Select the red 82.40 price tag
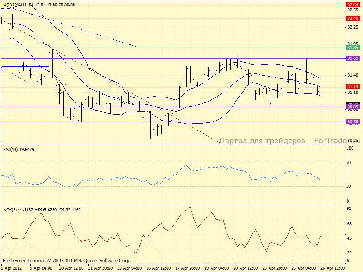This screenshot has width=363, height=272. tap(352, 19)
